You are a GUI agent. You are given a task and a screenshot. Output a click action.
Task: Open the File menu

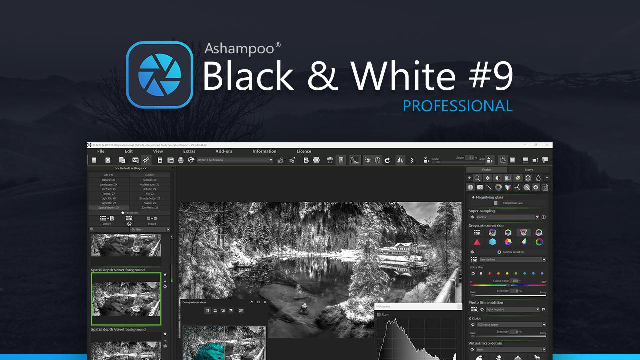(x=101, y=151)
